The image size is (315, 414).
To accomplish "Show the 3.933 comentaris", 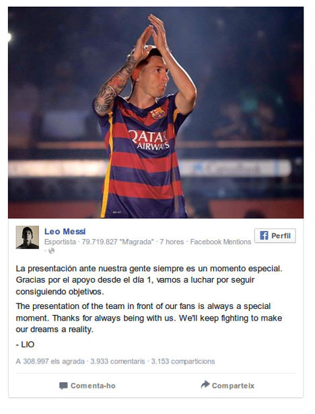I will click(x=118, y=361).
